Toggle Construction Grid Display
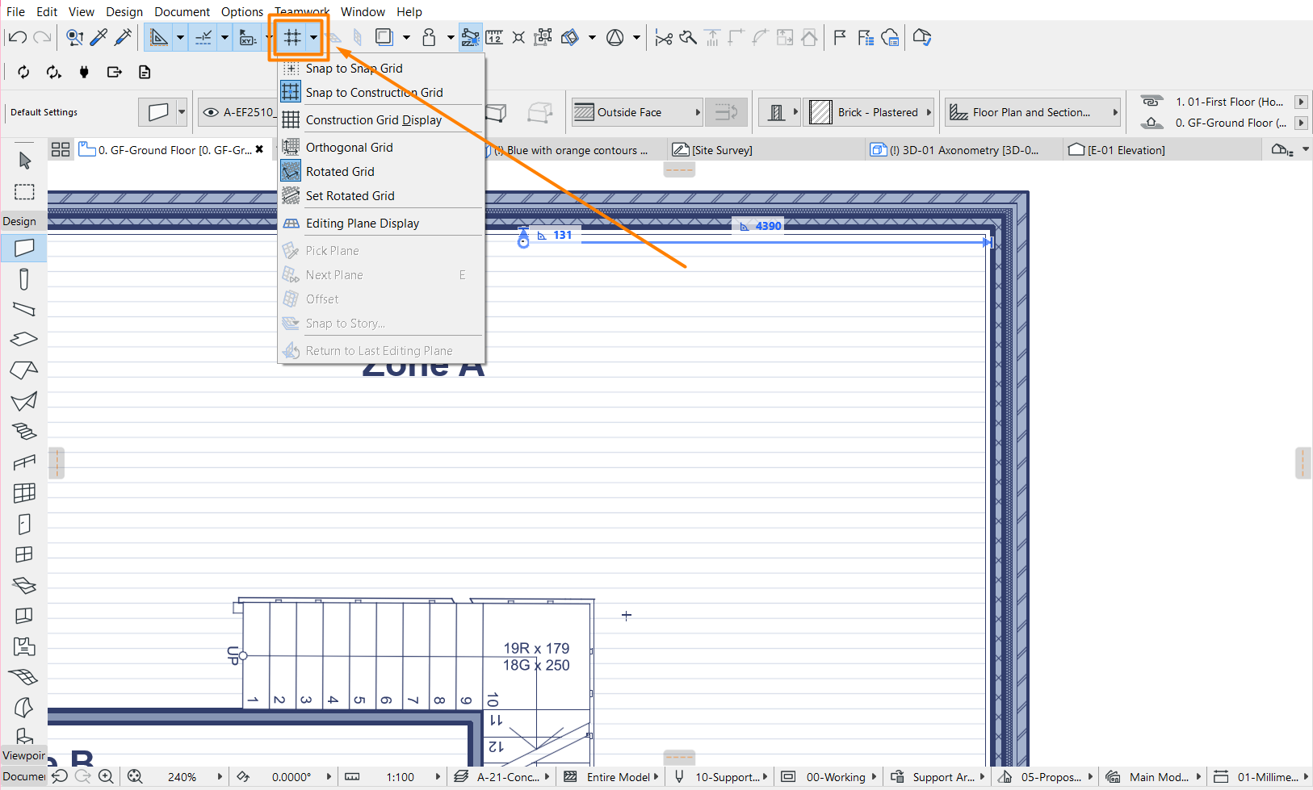1313x790 pixels. tap(381, 120)
